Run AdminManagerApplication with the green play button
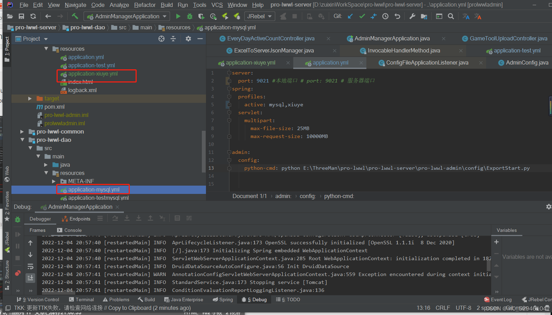Viewport: 552px width, 315px height. tap(178, 16)
